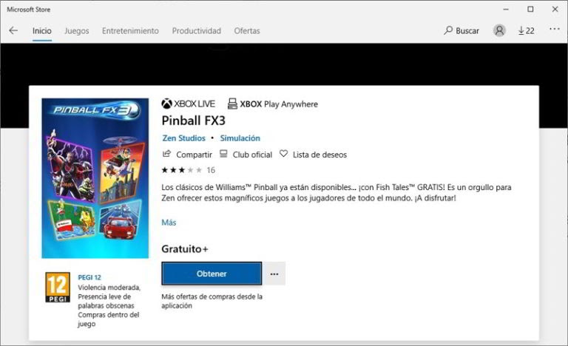568x346 pixels.
Task: Click the star rating with 16 reviews
Action: click(188, 170)
